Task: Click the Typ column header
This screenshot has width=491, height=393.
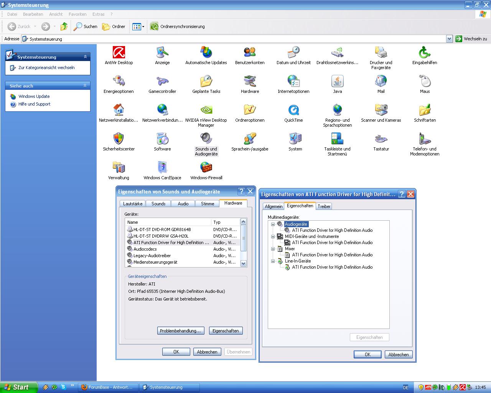Action: pos(225,222)
